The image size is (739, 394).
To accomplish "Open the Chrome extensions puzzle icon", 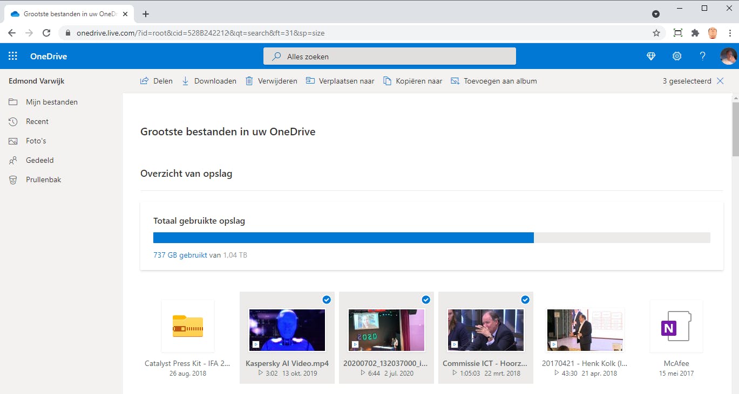I will coord(695,33).
